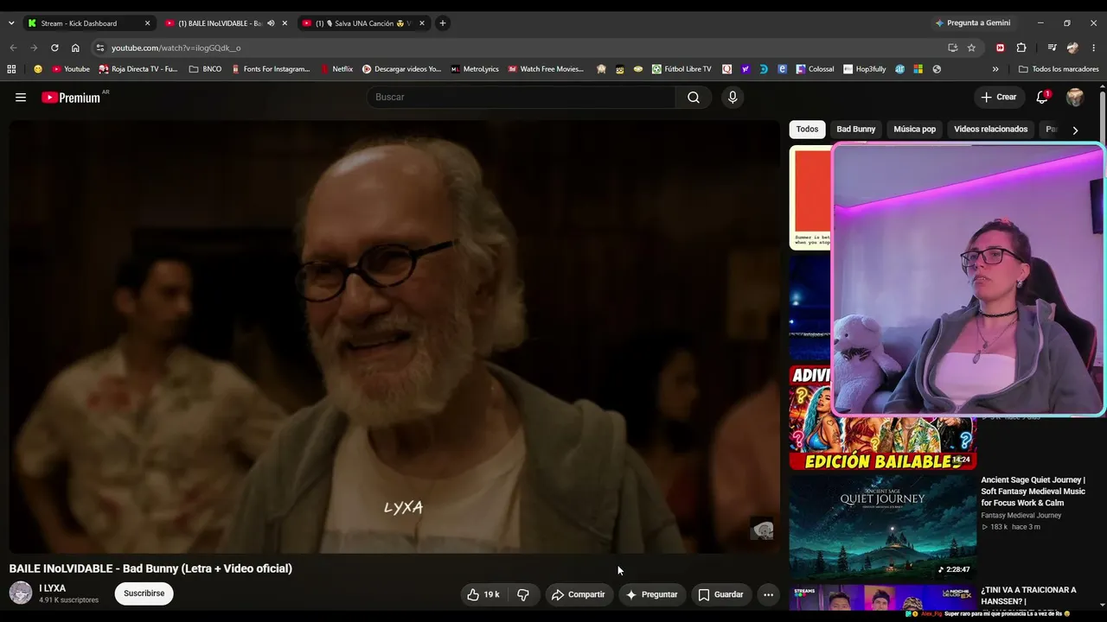Open the YouTube notifications bell
1107x622 pixels.
point(1042,98)
